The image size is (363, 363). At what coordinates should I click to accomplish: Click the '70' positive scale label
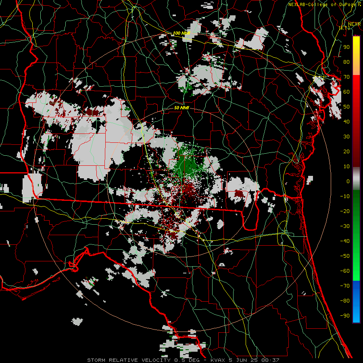tap(346, 77)
